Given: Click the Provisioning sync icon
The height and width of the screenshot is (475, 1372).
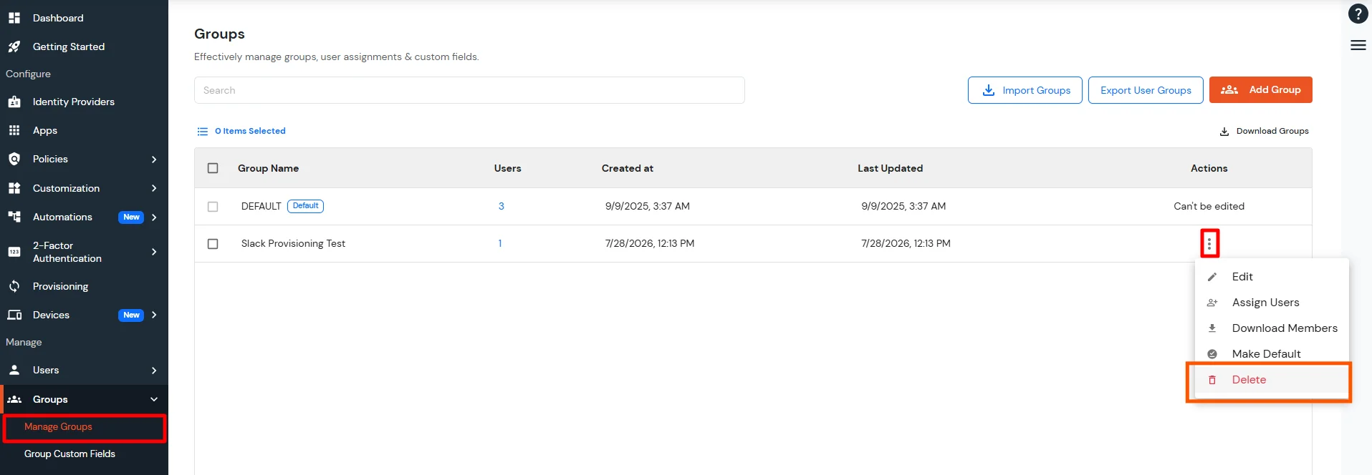Looking at the screenshot, I should (x=14, y=286).
